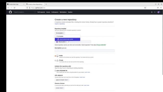This screenshot has height=92, width=163.
Task: Click the Description input field
Action: pos(85,51)
